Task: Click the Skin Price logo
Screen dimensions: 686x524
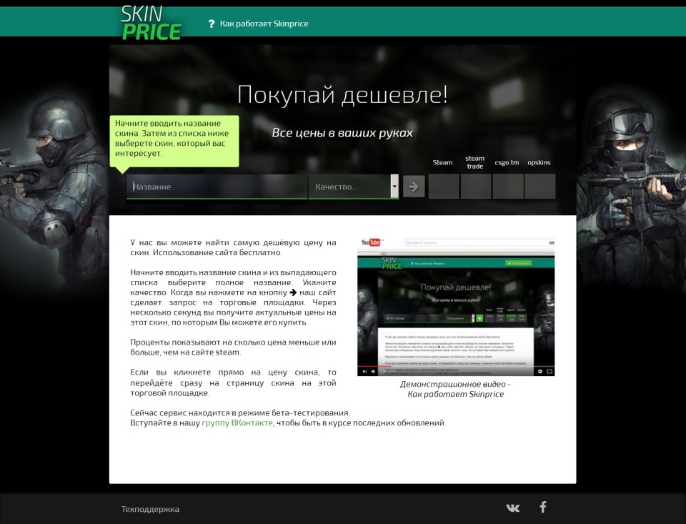Action: point(151,23)
